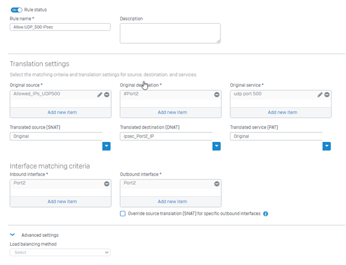
Task: Add new item to Outbound interface
Action: tap(172, 202)
